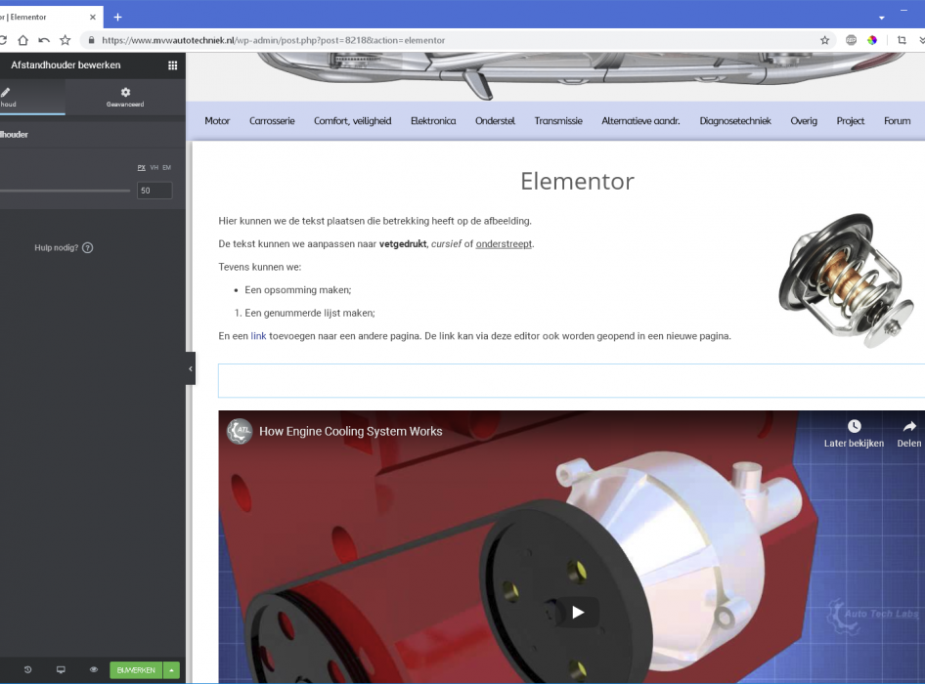This screenshot has height=684, width=925.
Task: Open the Elementor history icon
Action: coord(27,670)
